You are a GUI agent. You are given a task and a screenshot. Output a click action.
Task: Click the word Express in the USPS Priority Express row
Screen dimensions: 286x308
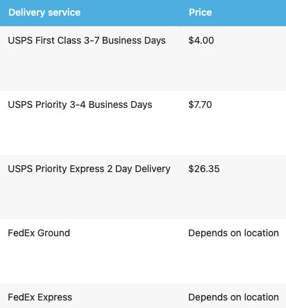(x=87, y=169)
